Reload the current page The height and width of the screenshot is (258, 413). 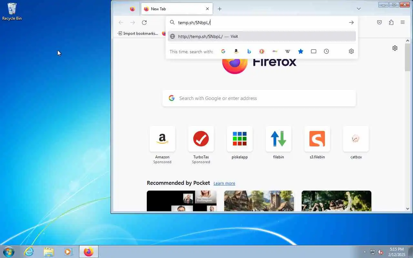point(144,22)
